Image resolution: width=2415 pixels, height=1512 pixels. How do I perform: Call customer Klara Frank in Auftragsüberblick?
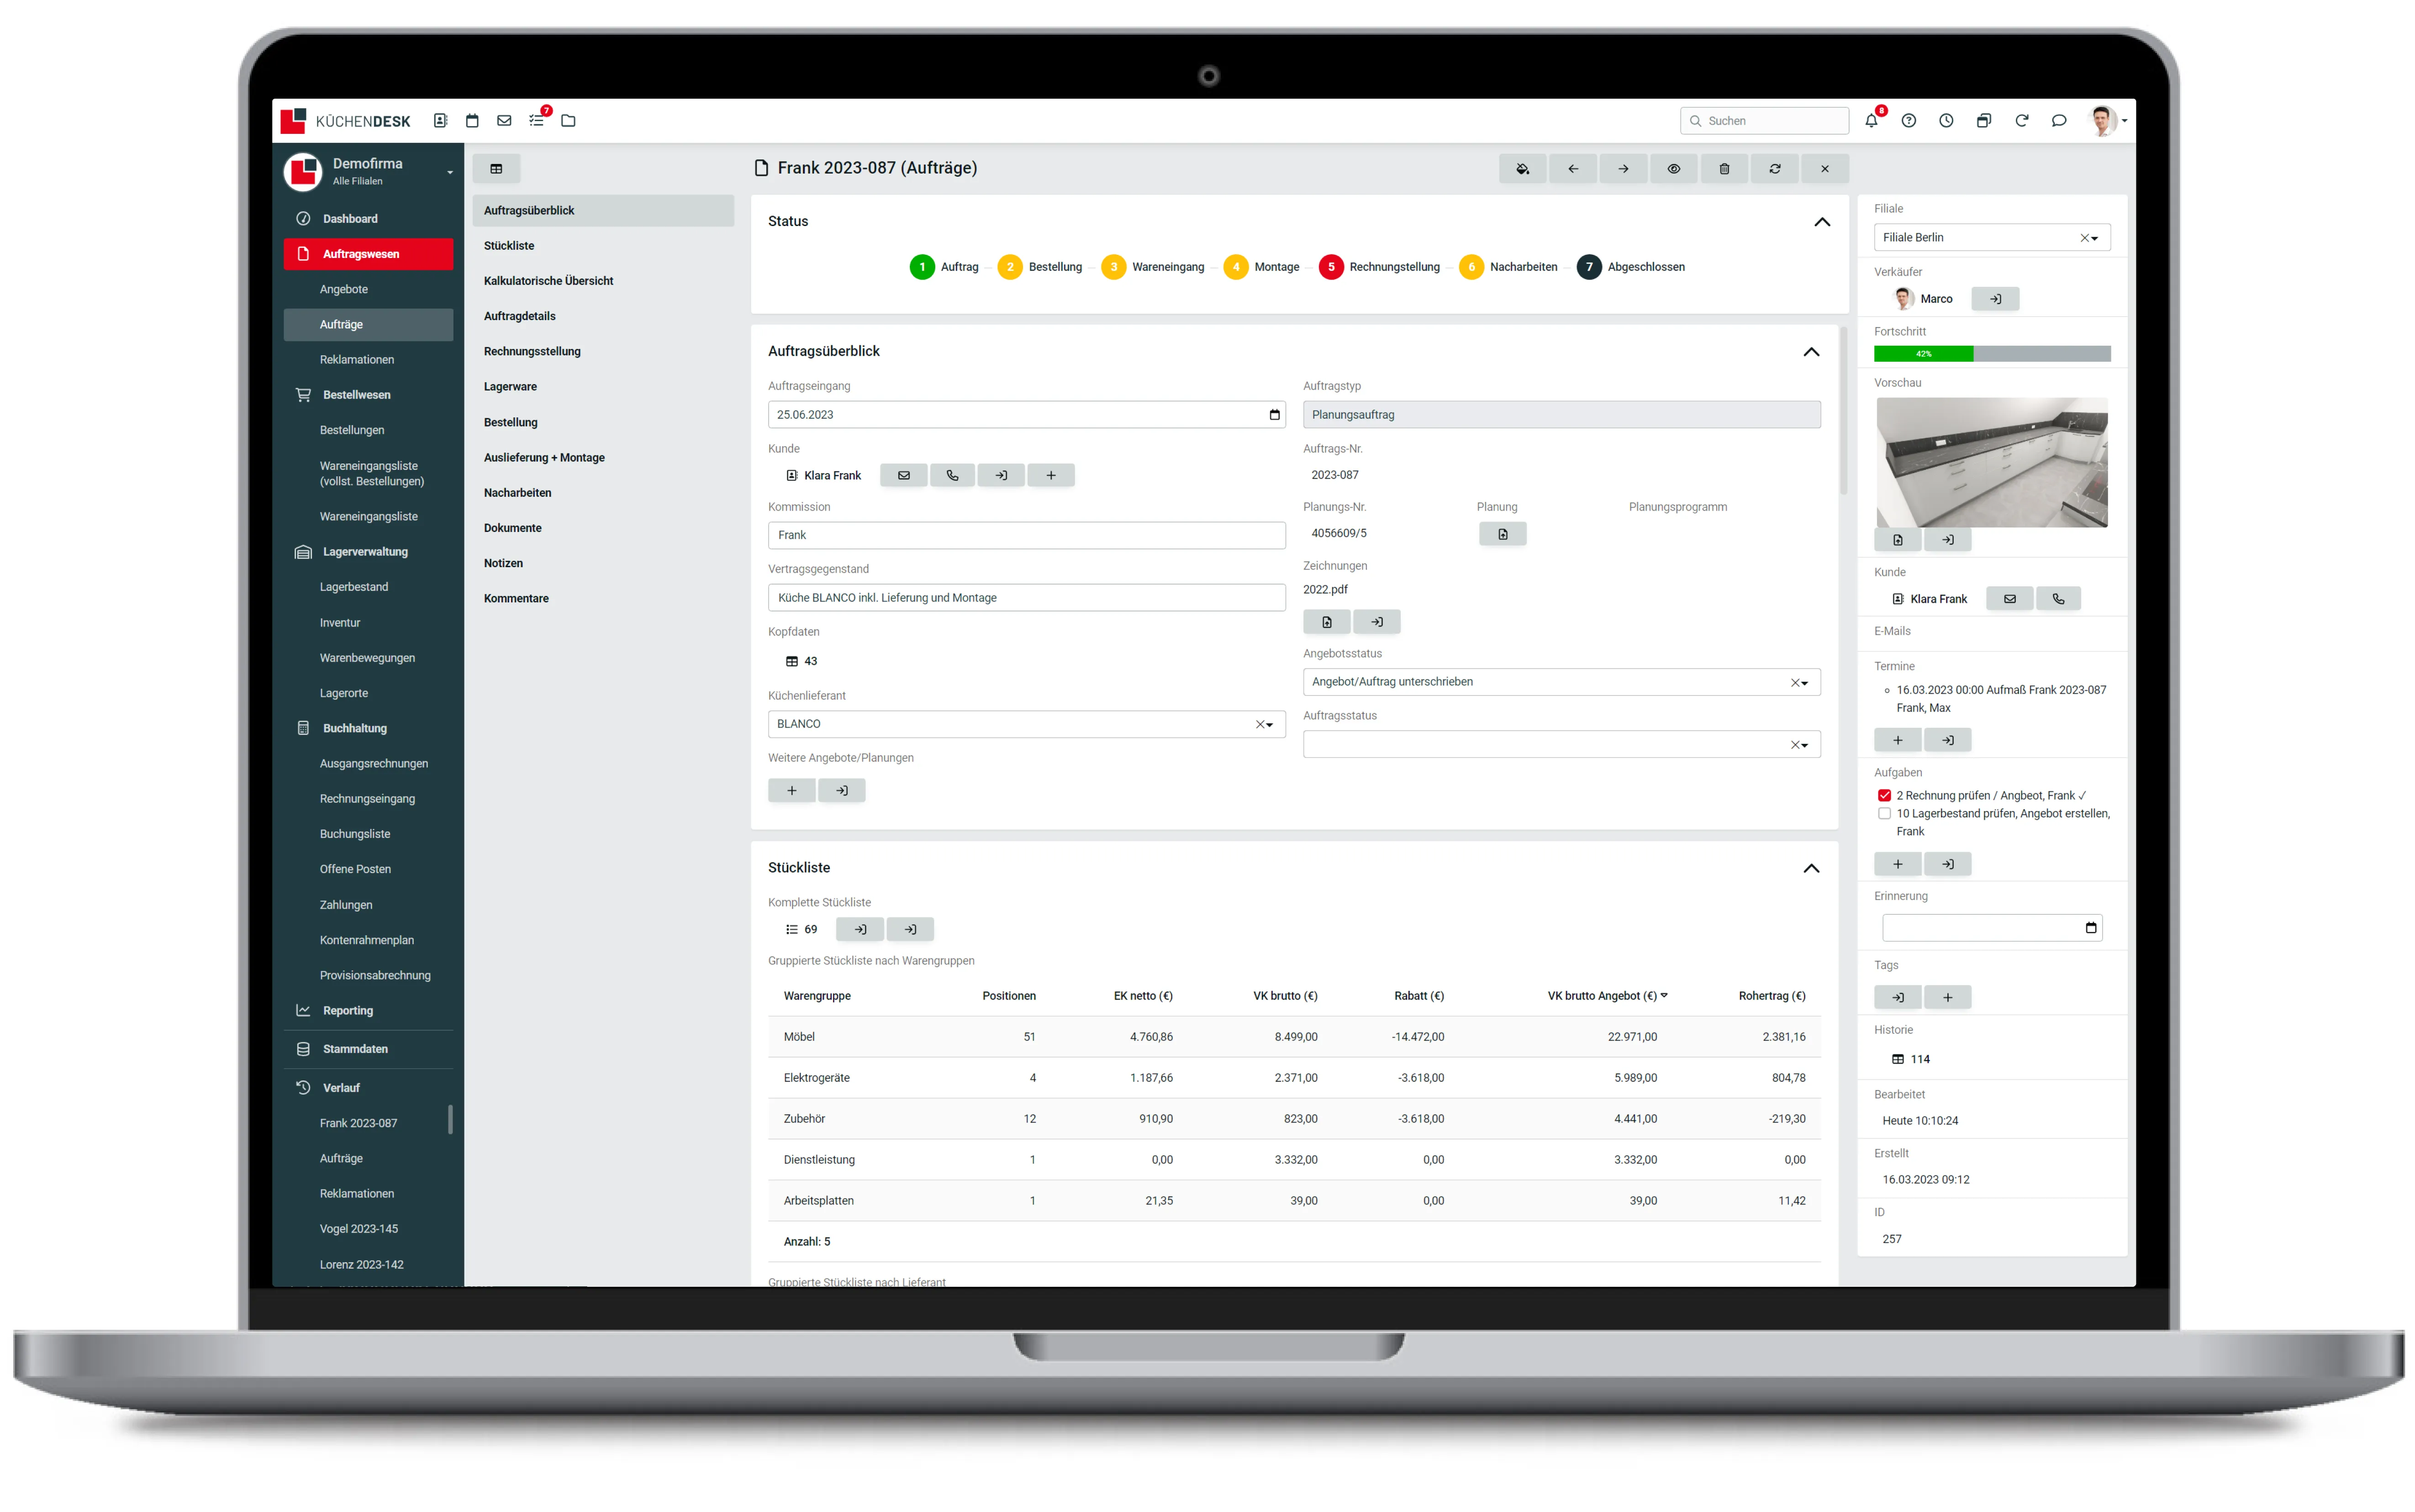pyautogui.click(x=952, y=476)
